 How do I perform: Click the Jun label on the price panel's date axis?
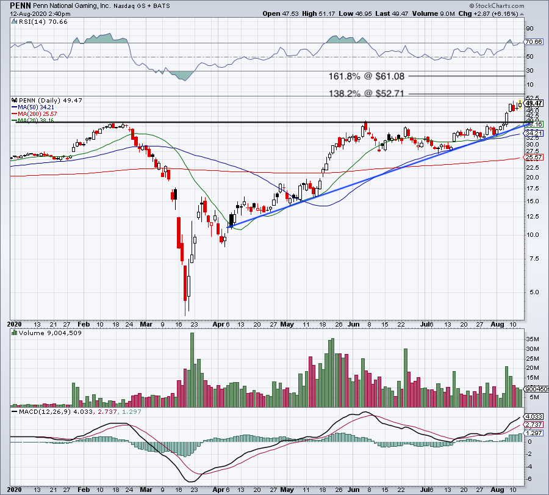pyautogui.click(x=354, y=324)
